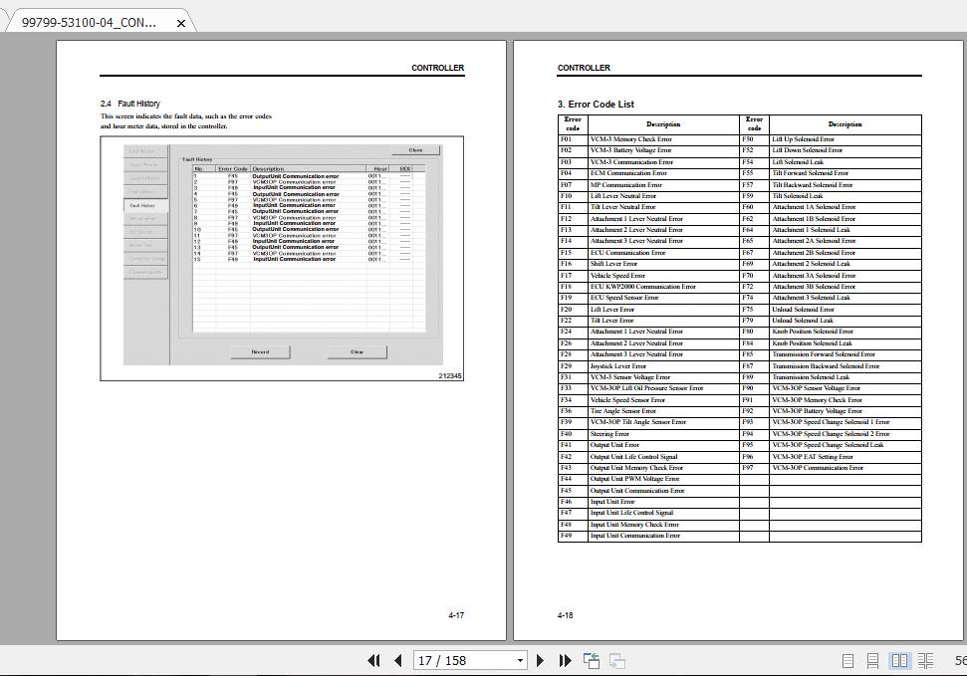This screenshot has height=676, width=967.
Task: Click 'Knob Position Solenoid Error' cell
Action: pyautogui.click(x=845, y=332)
